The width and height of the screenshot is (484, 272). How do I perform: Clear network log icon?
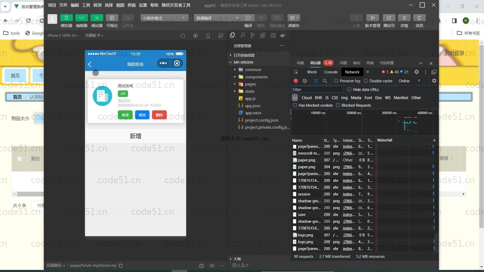click(305, 81)
